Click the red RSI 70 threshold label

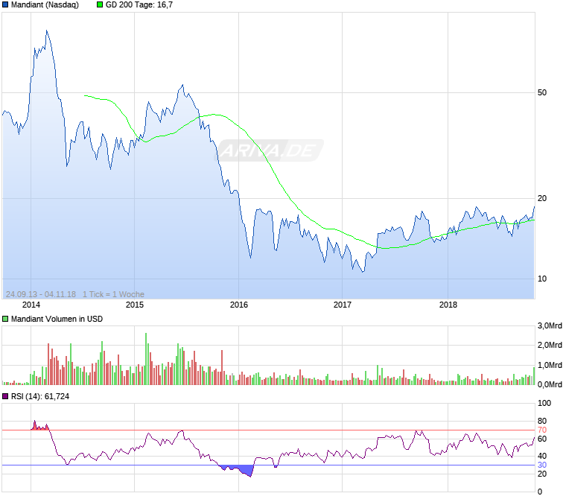click(542, 430)
